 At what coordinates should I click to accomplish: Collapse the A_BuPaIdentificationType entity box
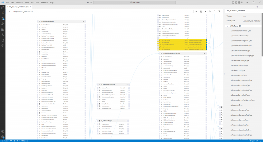pyautogui.click(x=127, y=85)
